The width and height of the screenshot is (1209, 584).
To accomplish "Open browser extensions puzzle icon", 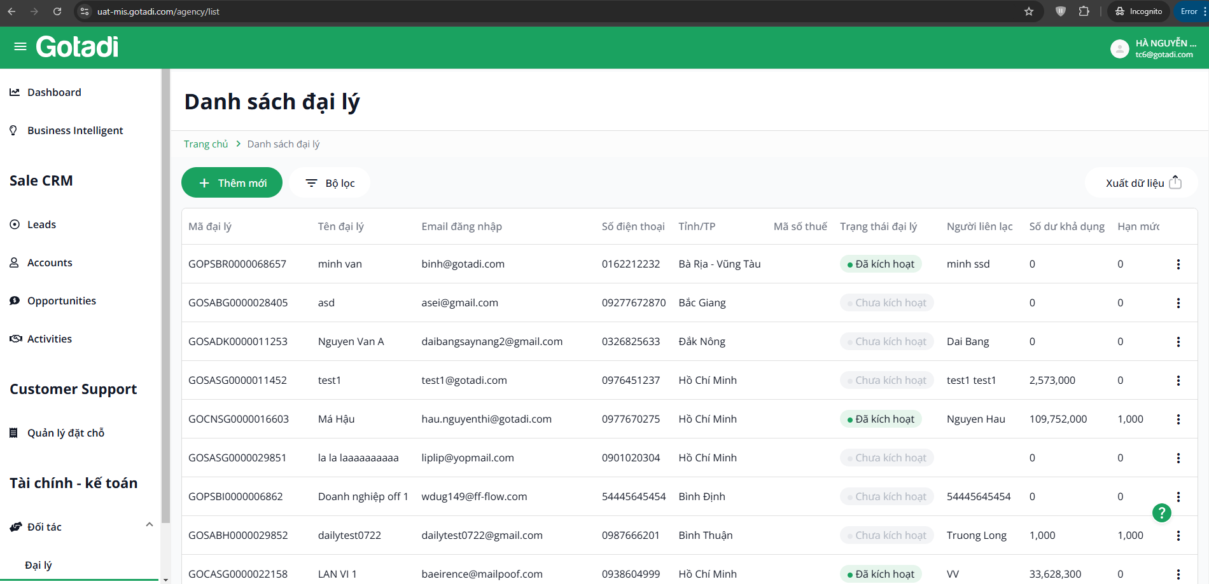I will [x=1084, y=11].
